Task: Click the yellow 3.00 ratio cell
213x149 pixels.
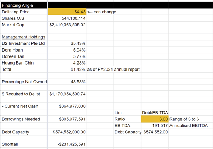Action: click(x=155, y=119)
